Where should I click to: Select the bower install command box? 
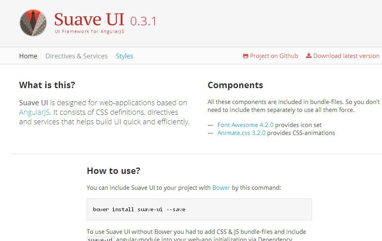(x=199, y=209)
